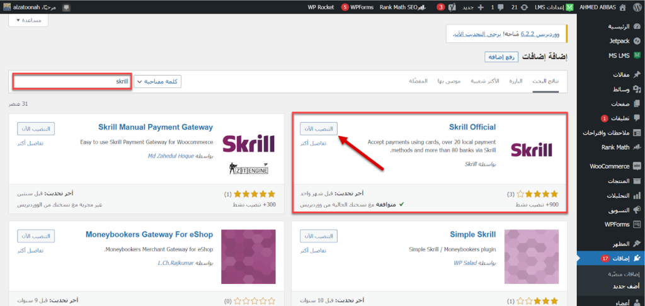Open the site home icon in admin bar
This screenshot has height=306, width=645.
click(622, 7)
